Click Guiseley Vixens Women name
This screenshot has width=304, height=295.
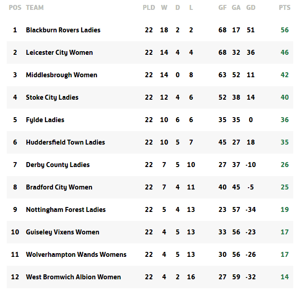click(62, 232)
